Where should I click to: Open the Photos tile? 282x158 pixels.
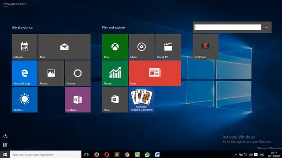(x=51, y=73)
